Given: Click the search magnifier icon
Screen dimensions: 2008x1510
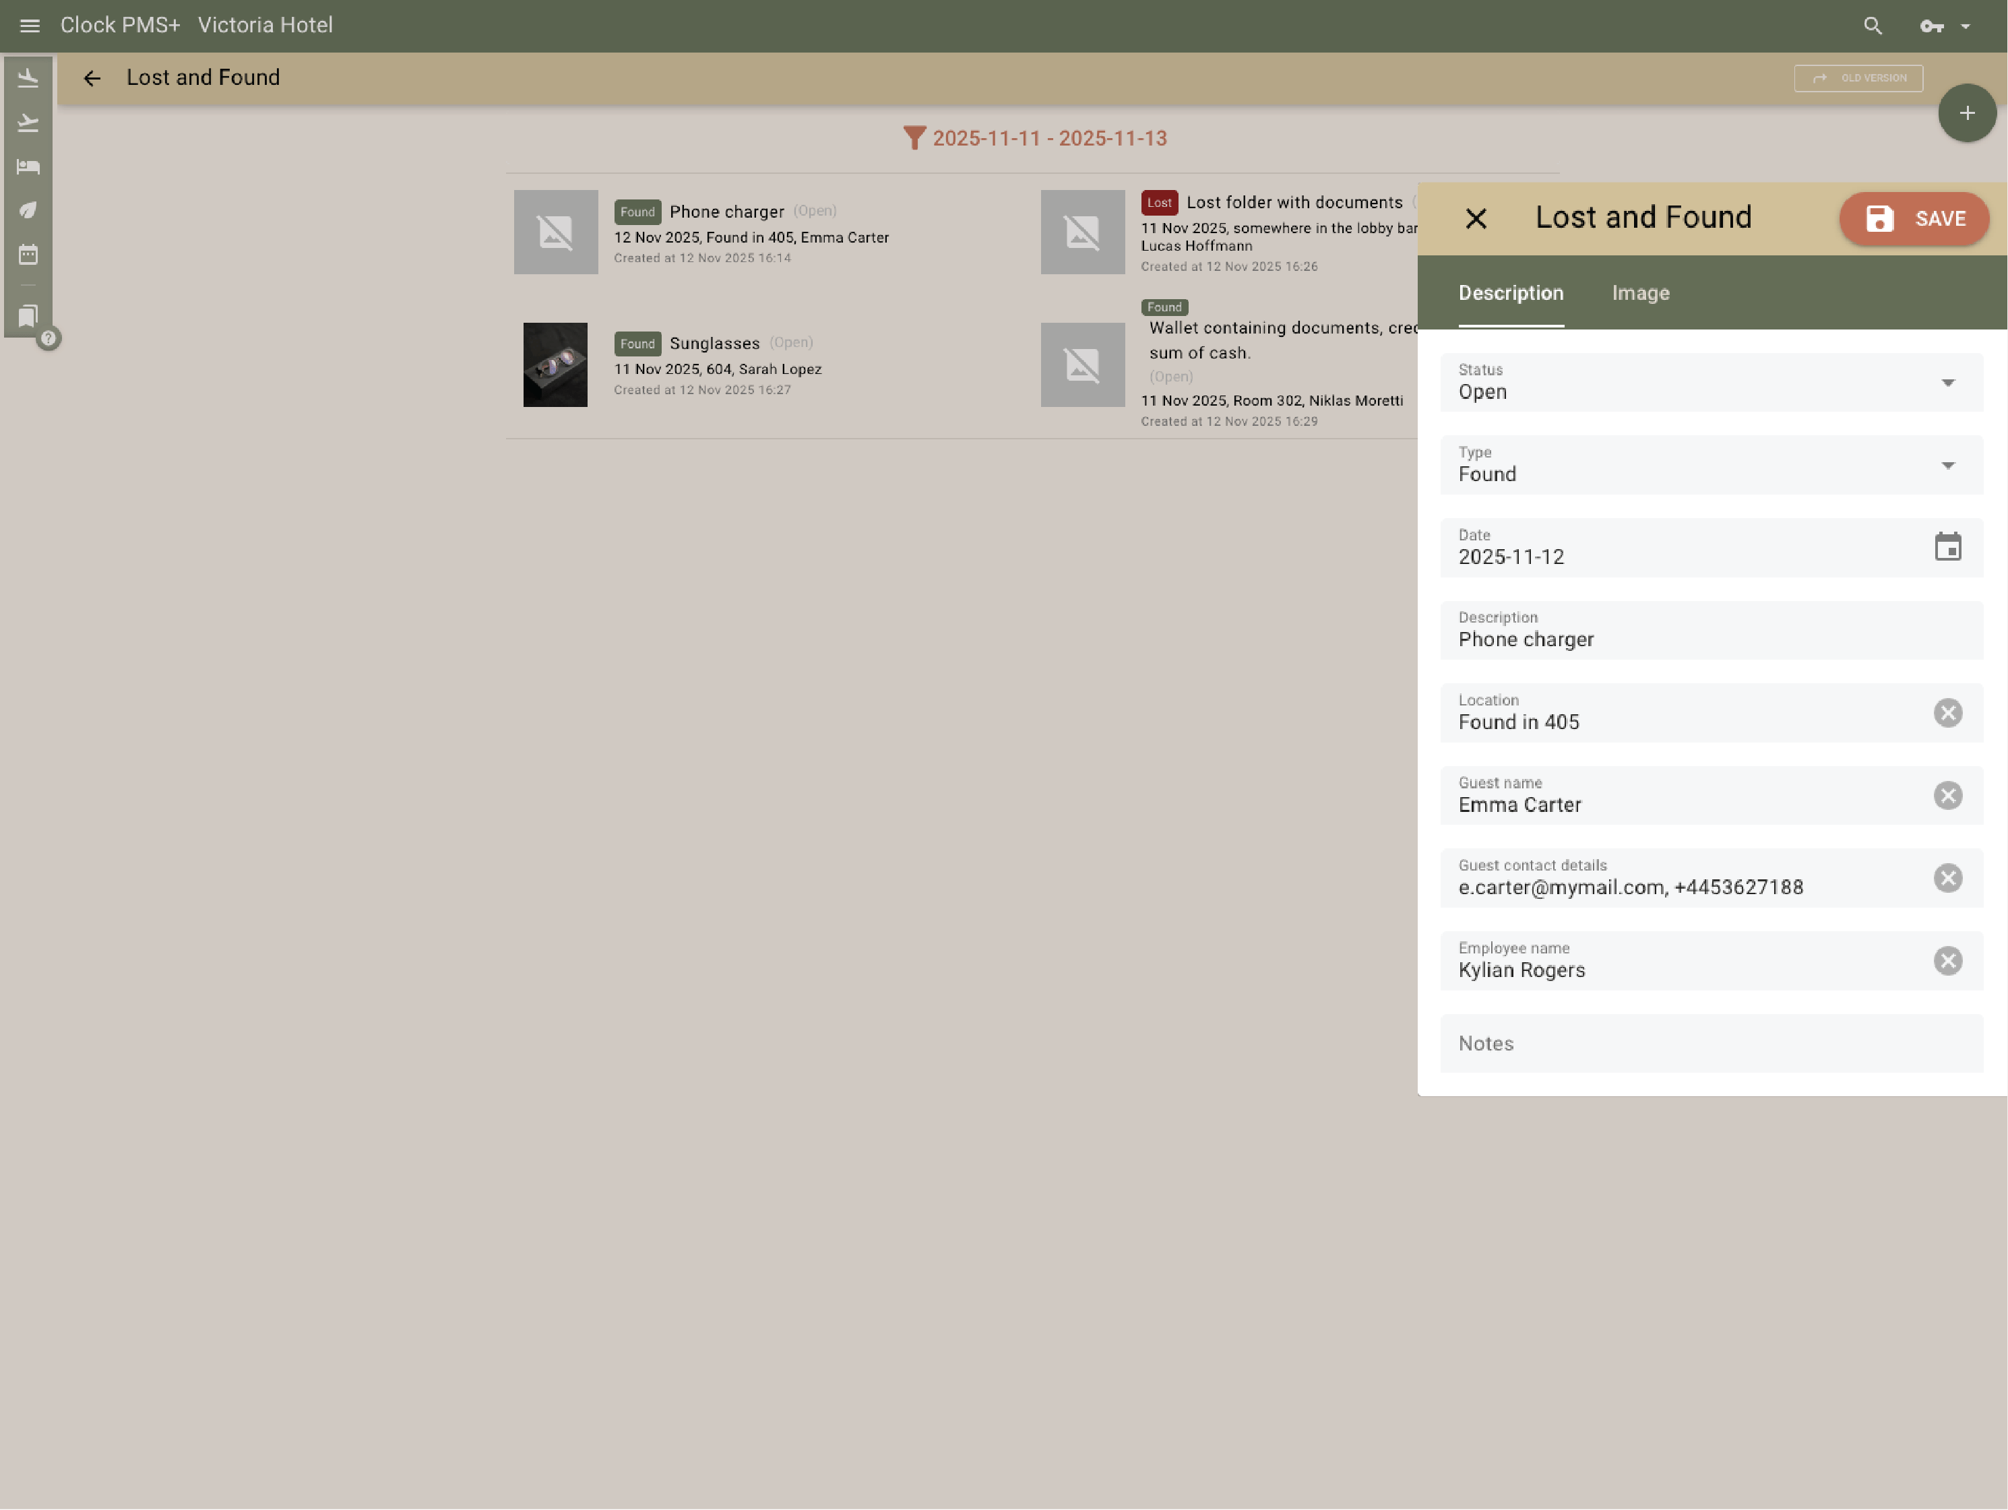Looking at the screenshot, I should click(1872, 26).
